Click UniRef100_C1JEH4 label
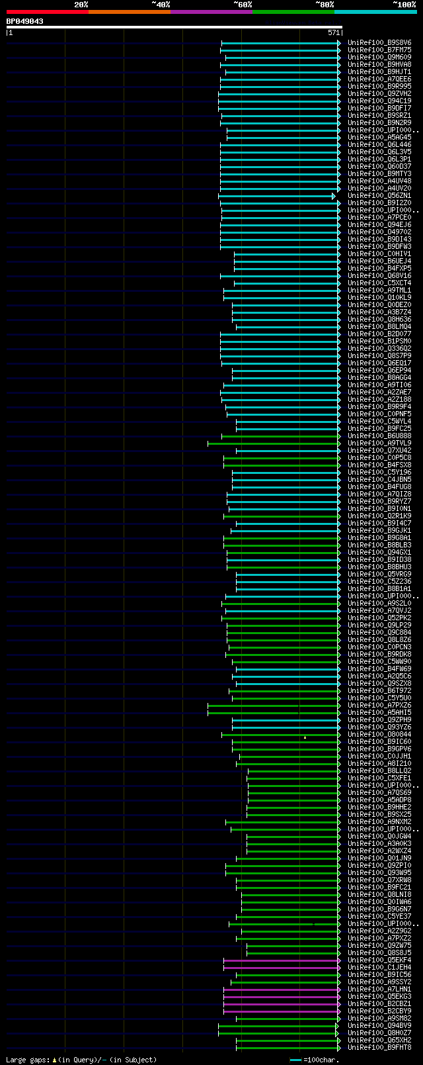 pos(379,967)
